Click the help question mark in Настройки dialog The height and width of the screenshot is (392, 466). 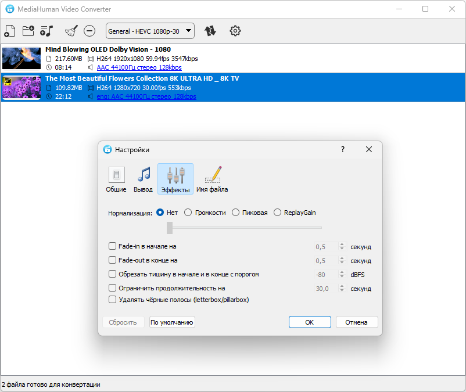tap(343, 149)
